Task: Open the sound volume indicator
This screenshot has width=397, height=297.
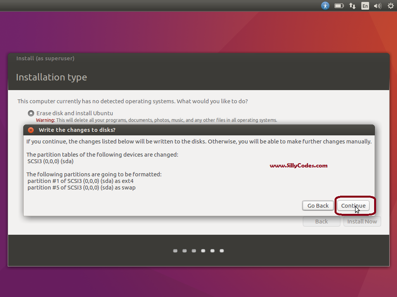Action: [378, 5]
